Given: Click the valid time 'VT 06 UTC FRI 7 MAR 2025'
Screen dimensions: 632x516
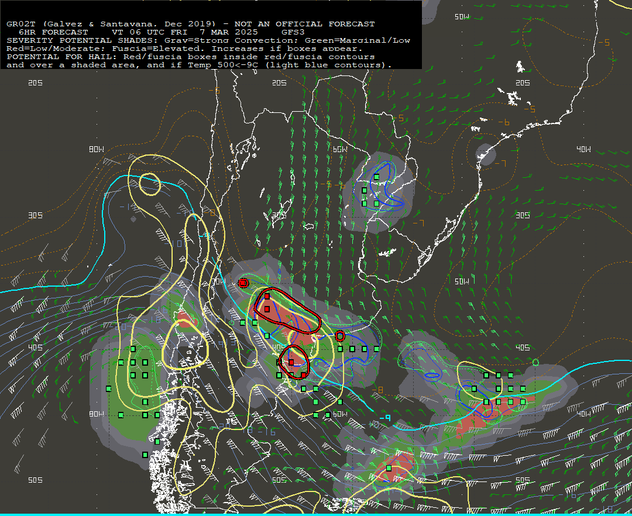Looking at the screenshot, I should pyautogui.click(x=184, y=32).
